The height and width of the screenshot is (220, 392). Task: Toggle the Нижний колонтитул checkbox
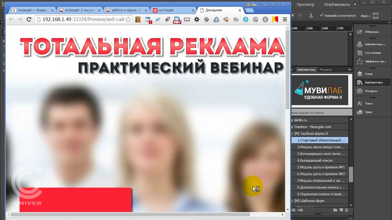321,16
